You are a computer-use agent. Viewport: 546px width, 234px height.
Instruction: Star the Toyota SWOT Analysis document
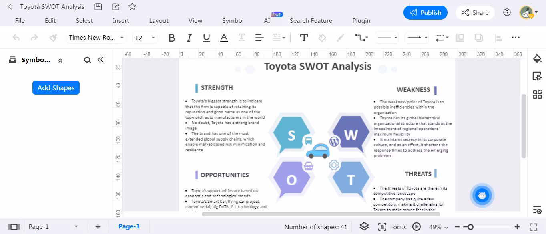132,6
